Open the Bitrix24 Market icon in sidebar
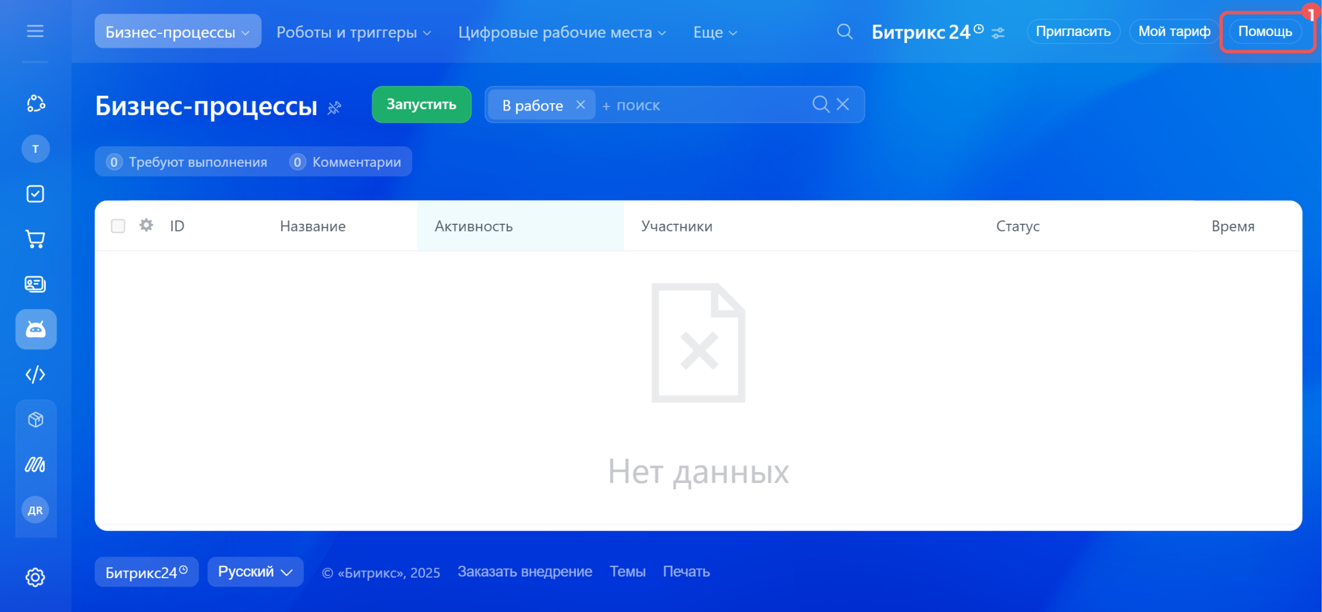 point(36,419)
